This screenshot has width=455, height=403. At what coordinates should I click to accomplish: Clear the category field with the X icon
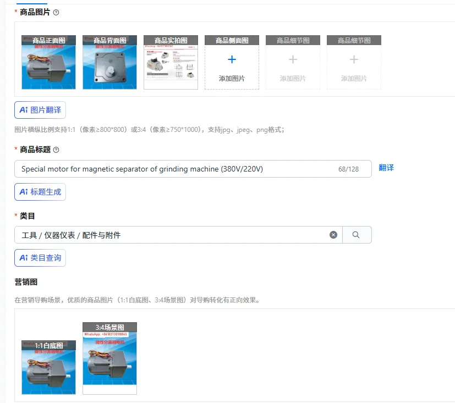333,235
